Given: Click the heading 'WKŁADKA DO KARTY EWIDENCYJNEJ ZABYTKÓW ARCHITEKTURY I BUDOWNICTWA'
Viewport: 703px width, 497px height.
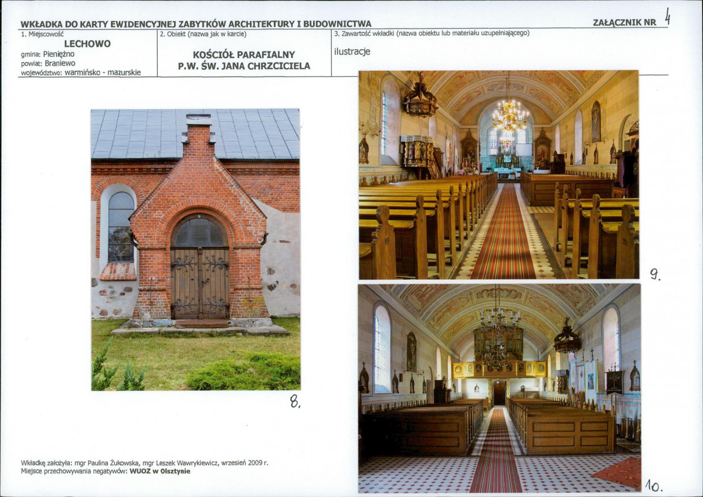Looking at the screenshot, I should point(196,24).
